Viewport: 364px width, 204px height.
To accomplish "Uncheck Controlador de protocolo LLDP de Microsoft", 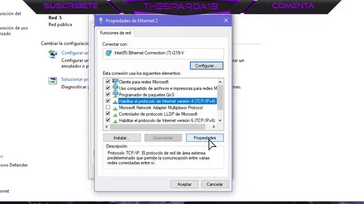I will [107, 113].
